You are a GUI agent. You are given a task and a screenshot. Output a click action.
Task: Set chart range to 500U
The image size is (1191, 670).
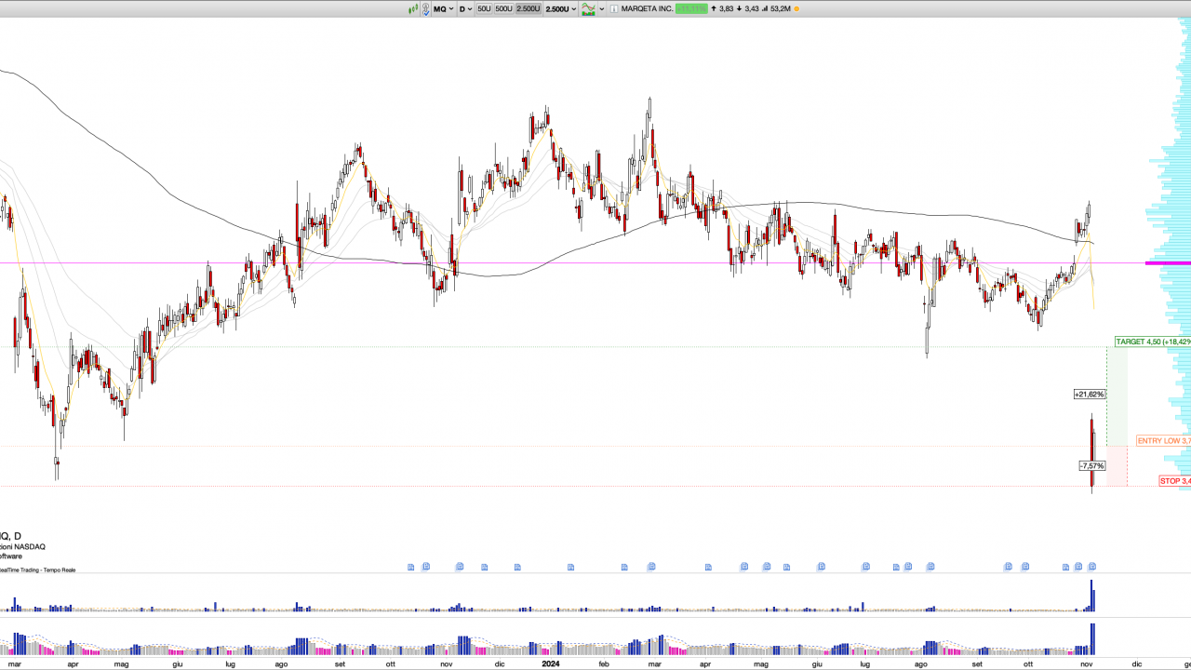503,9
